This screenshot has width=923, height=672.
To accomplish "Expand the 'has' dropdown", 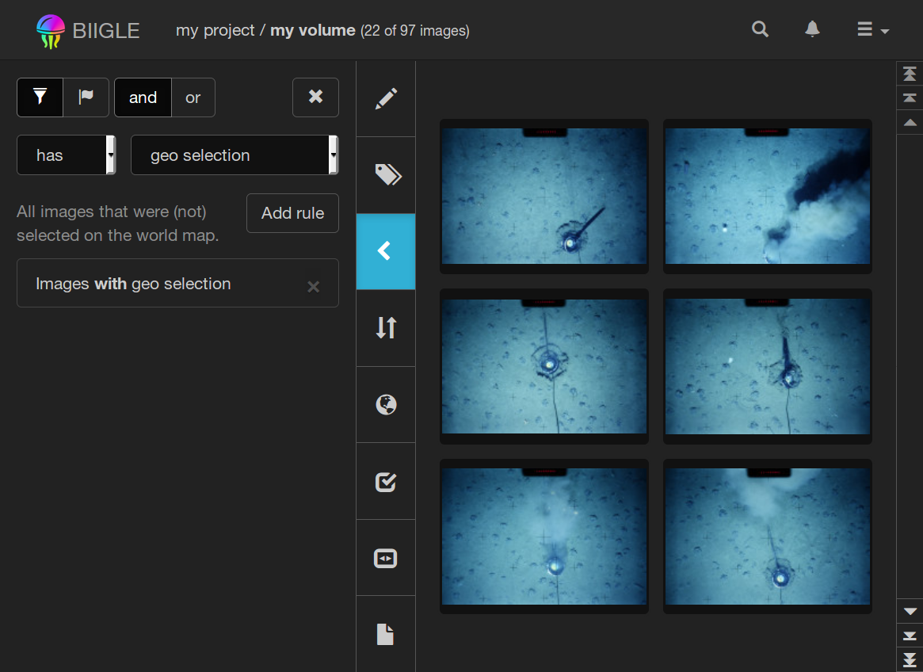I will tap(67, 155).
